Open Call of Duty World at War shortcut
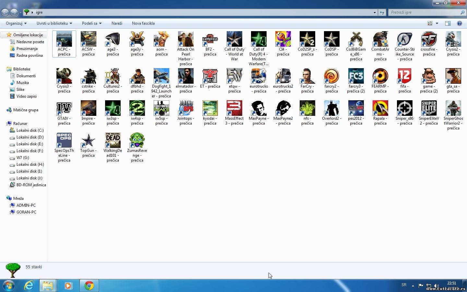Viewport: 467px width, 292px height. coord(234,46)
